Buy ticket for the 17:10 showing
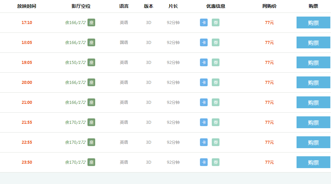 (313, 22)
